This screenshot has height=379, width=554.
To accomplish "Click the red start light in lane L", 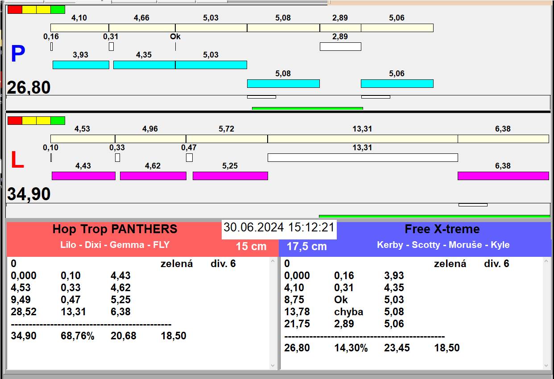I will click(x=15, y=120).
